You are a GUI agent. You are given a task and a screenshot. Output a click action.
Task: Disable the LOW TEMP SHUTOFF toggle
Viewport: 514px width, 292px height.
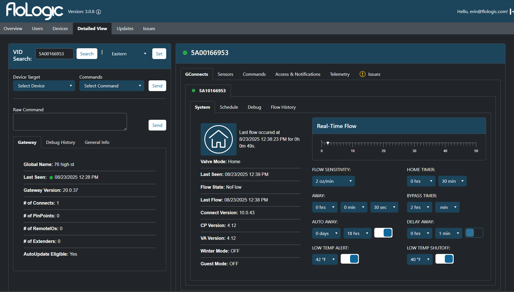tap(445, 259)
